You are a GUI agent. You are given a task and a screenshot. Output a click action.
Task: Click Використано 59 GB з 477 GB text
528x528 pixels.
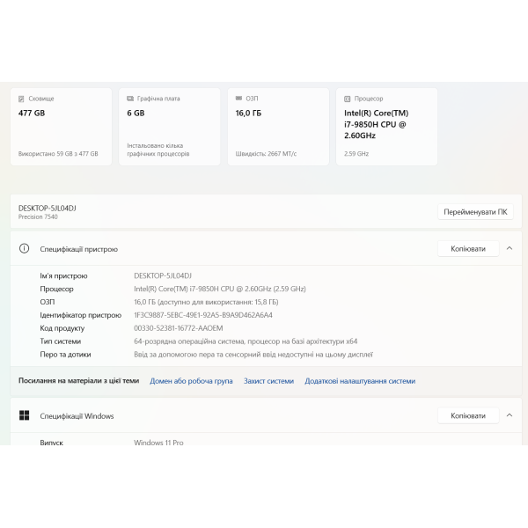[x=58, y=154]
